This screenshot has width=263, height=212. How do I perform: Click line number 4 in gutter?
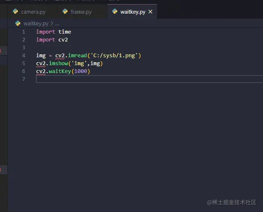pos(24,56)
